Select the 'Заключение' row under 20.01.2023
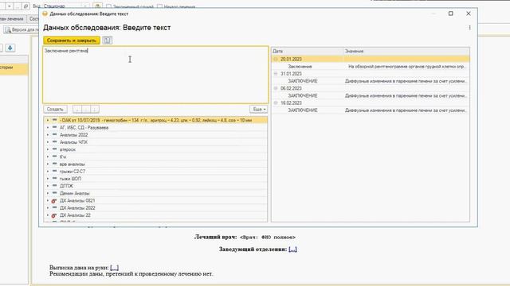510x286 pixels. click(371, 67)
